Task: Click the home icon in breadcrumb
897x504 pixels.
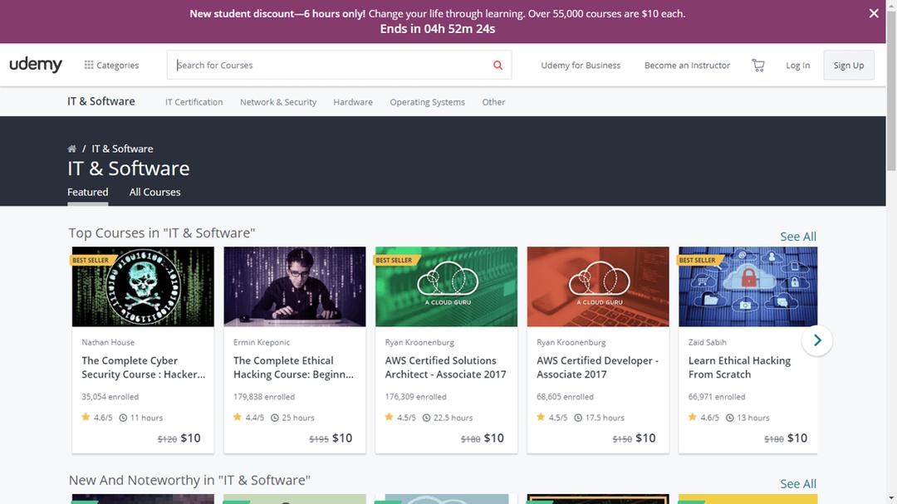Action: (x=71, y=149)
